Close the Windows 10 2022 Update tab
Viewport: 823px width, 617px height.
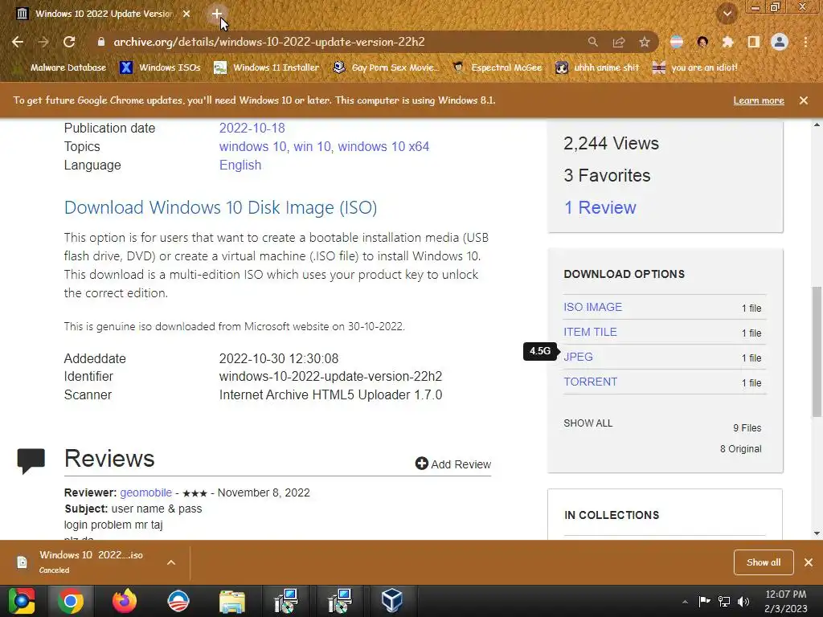pyautogui.click(x=186, y=14)
